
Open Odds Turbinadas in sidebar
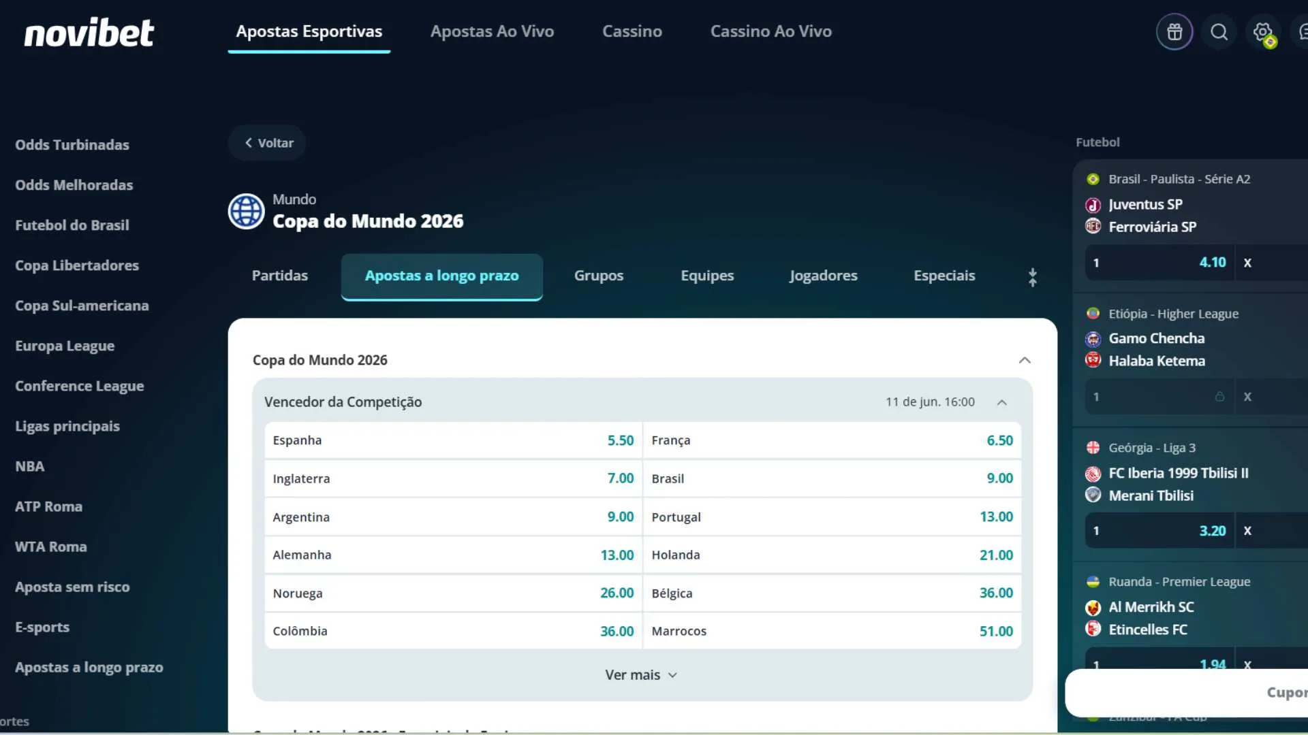click(72, 145)
